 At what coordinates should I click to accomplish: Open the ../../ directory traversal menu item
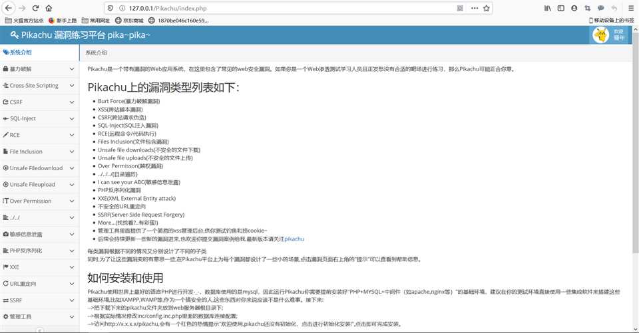click(39, 217)
